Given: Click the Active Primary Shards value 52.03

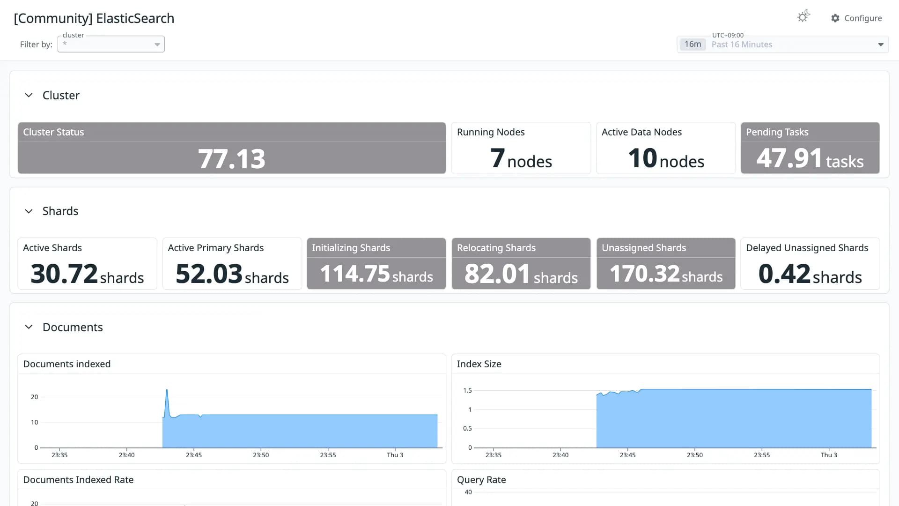Looking at the screenshot, I should (x=209, y=274).
